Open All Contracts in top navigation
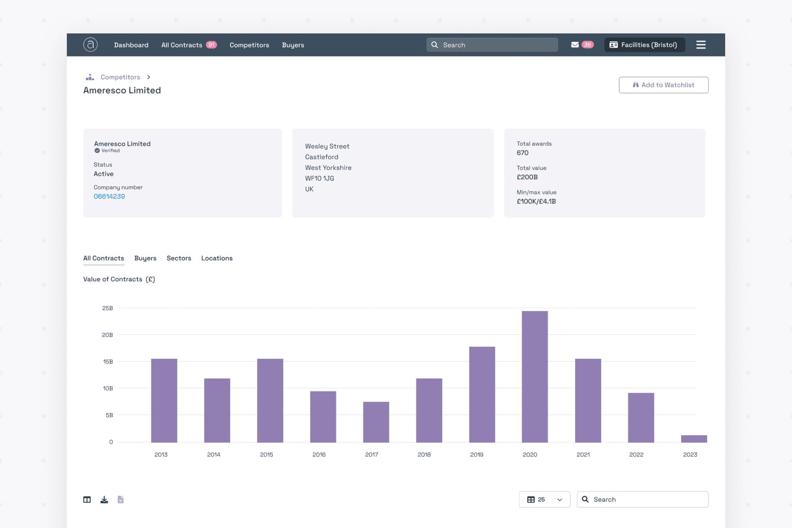The width and height of the screenshot is (792, 528). point(182,45)
